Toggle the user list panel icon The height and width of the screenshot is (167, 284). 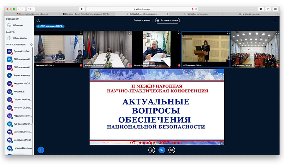click(x=38, y=21)
